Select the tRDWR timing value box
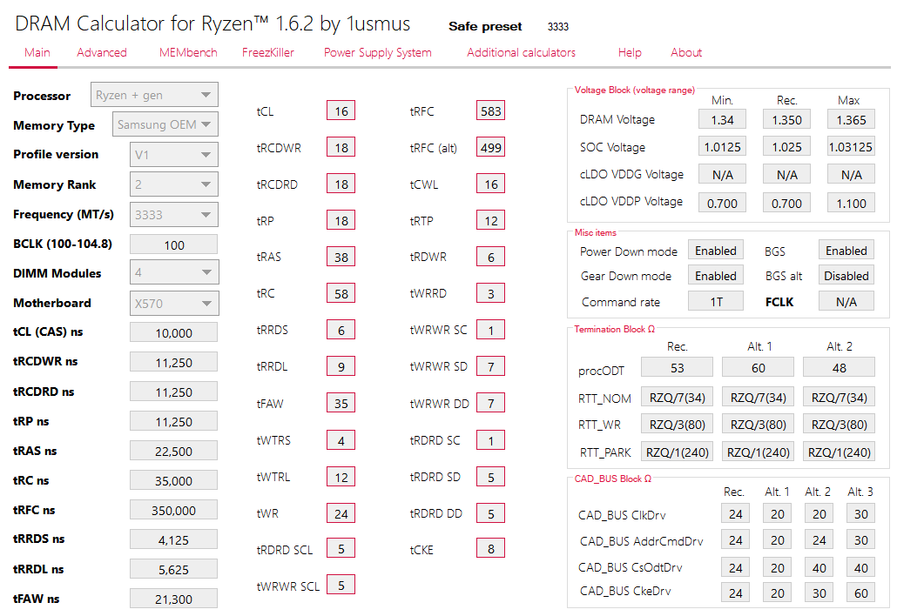 point(491,258)
